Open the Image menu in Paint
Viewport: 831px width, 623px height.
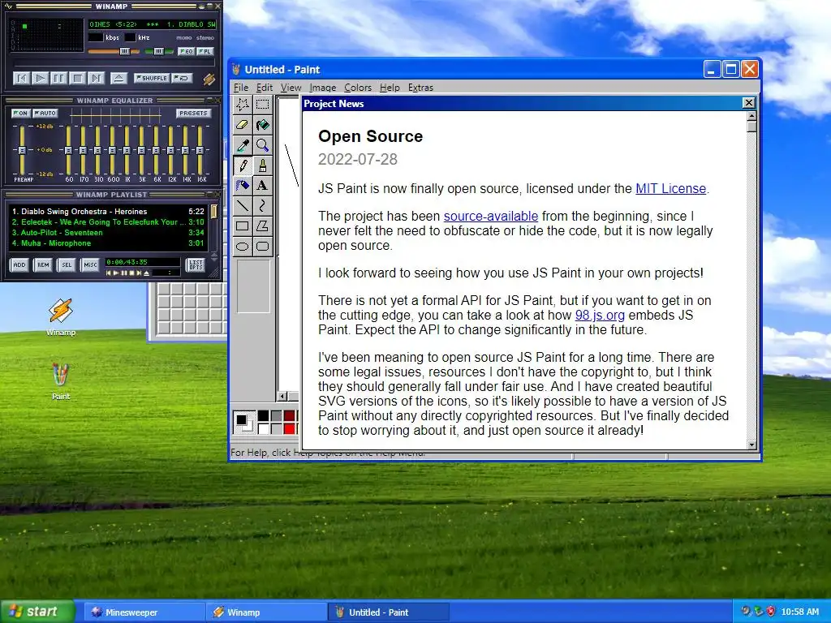[322, 88]
